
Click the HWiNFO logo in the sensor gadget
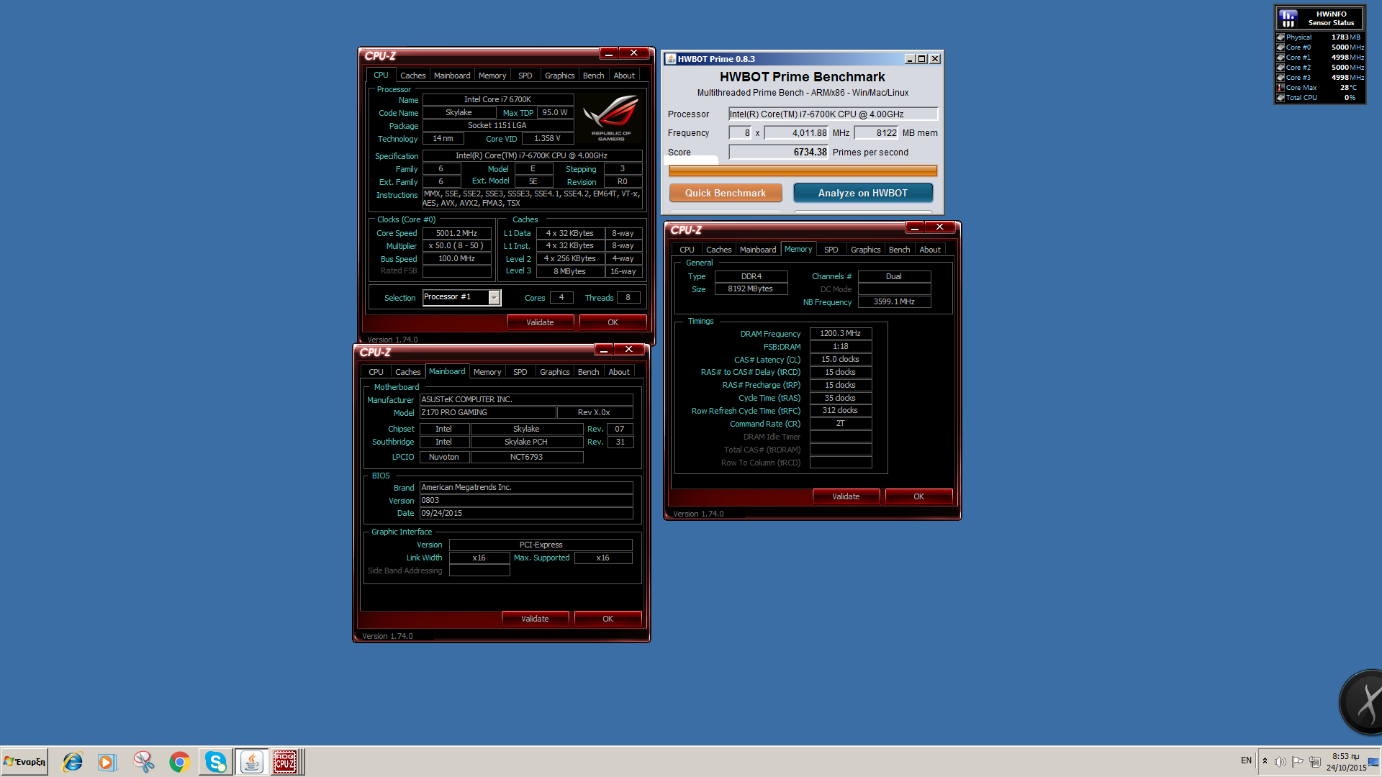coord(1288,18)
